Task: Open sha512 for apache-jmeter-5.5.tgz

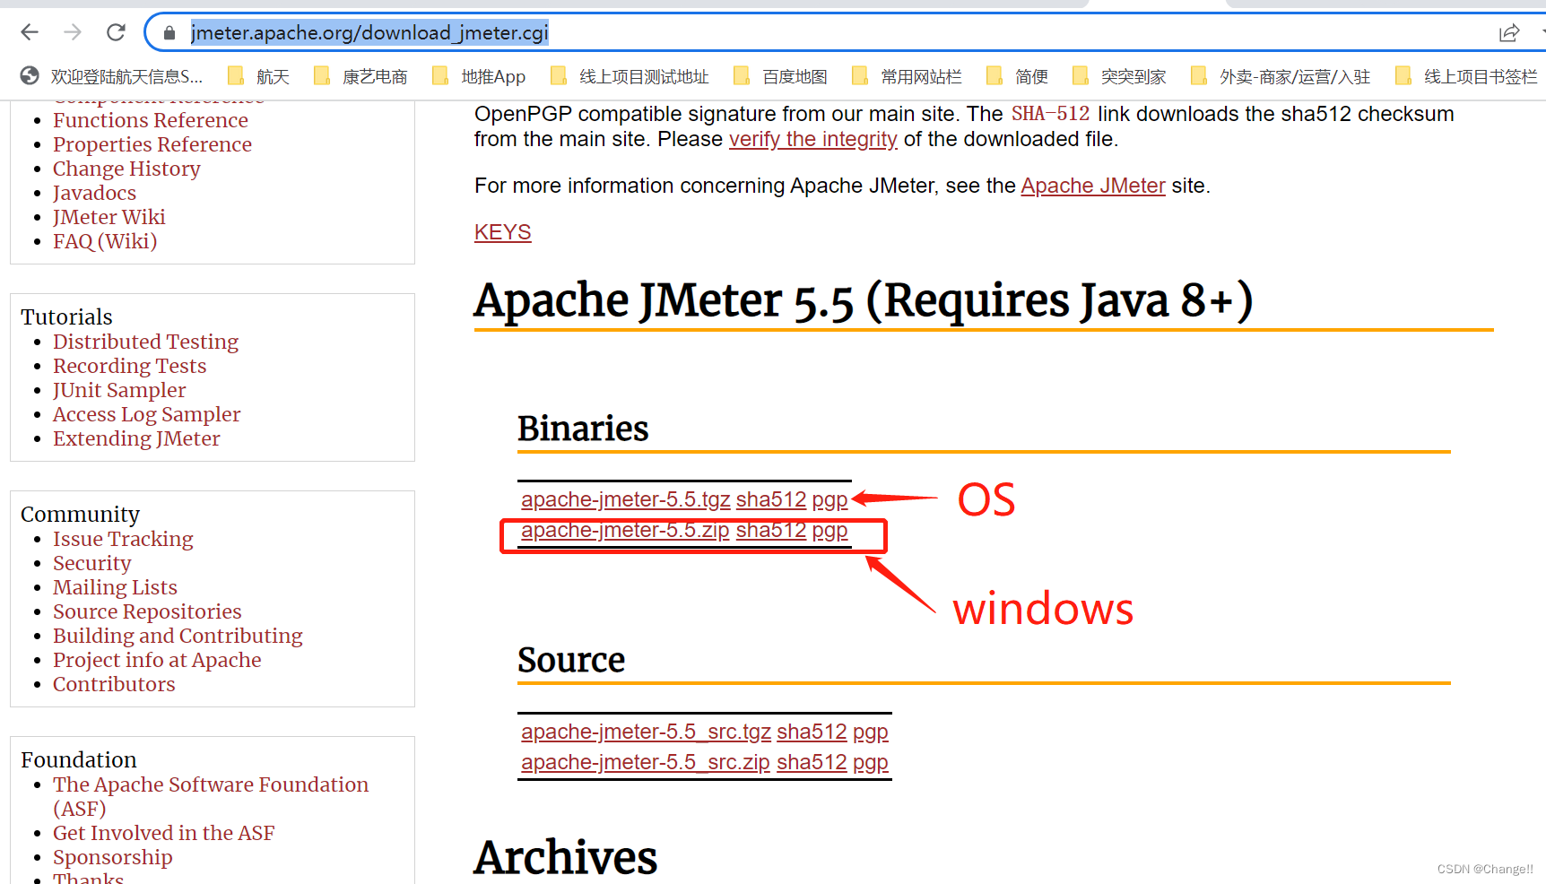Action: (770, 499)
